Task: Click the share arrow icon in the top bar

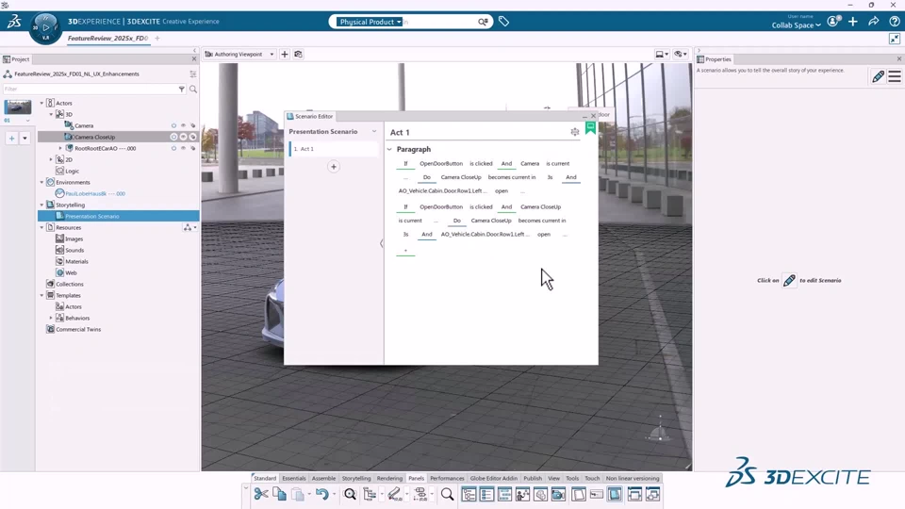Action: coord(874,22)
